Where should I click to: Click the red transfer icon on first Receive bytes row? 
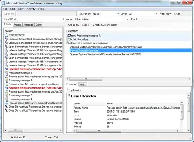pyautogui.click(x=6, y=69)
